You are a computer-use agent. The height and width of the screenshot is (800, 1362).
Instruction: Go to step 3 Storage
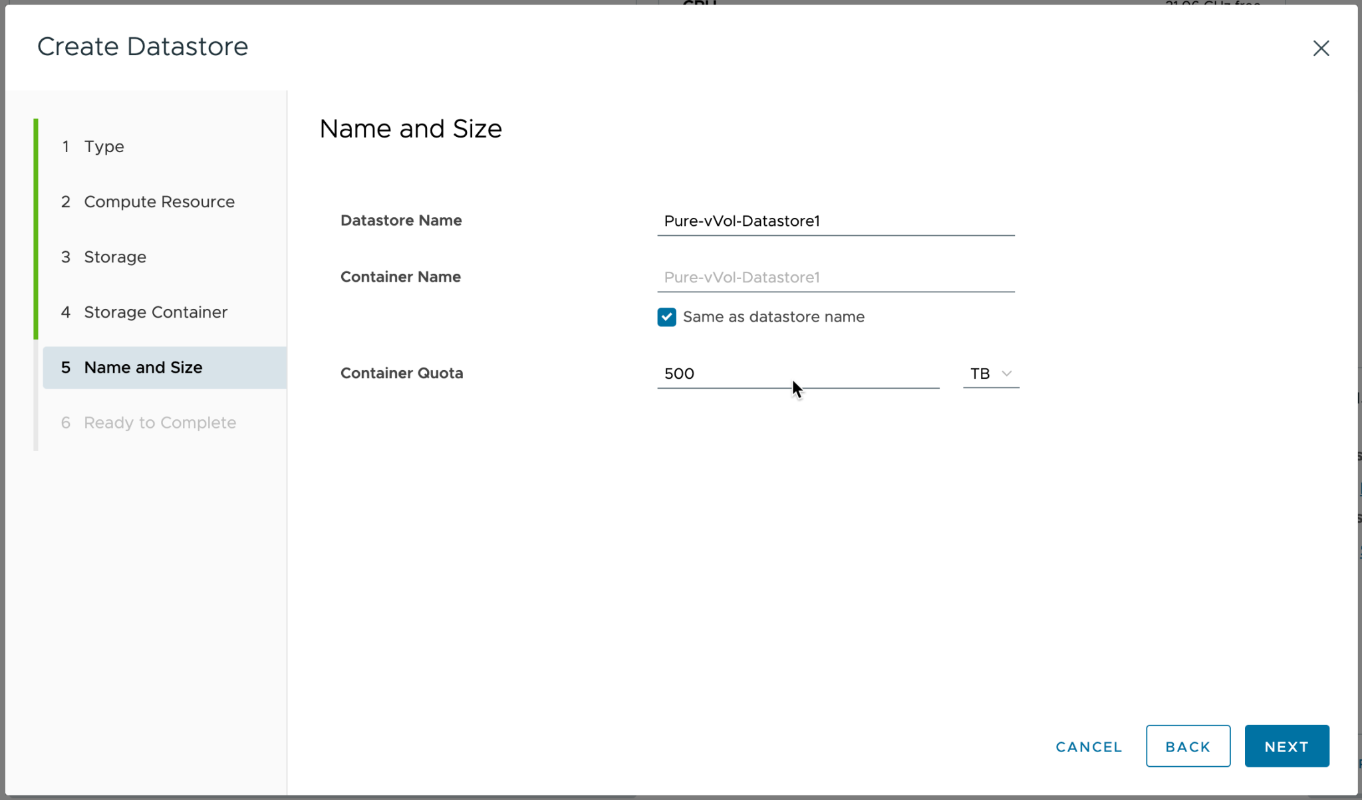[114, 256]
